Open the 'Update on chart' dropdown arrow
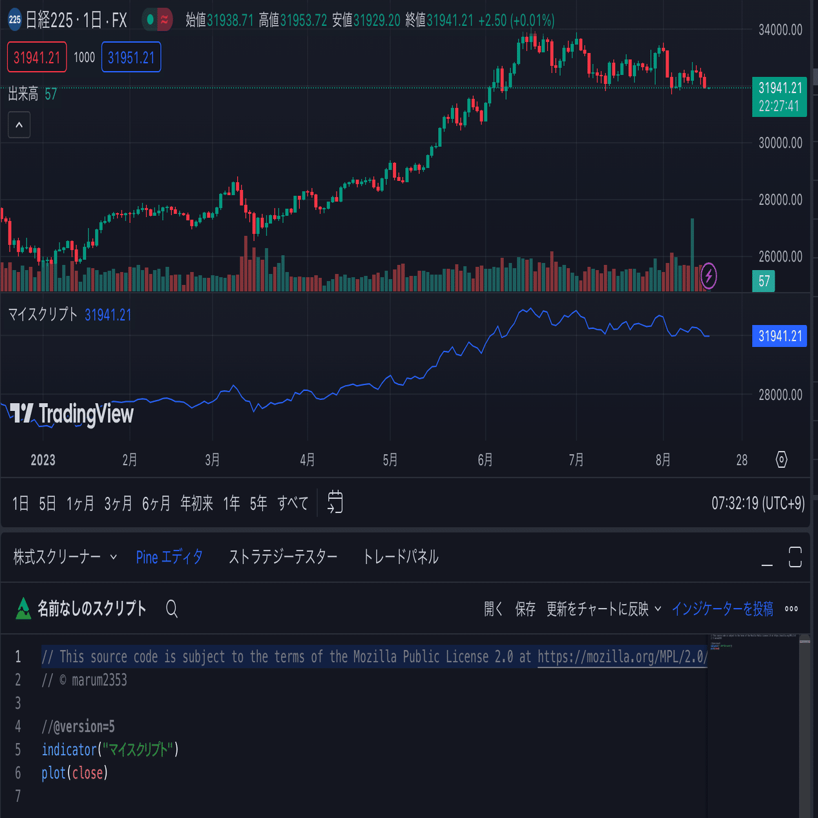Screen dimensions: 818x818 click(x=658, y=609)
